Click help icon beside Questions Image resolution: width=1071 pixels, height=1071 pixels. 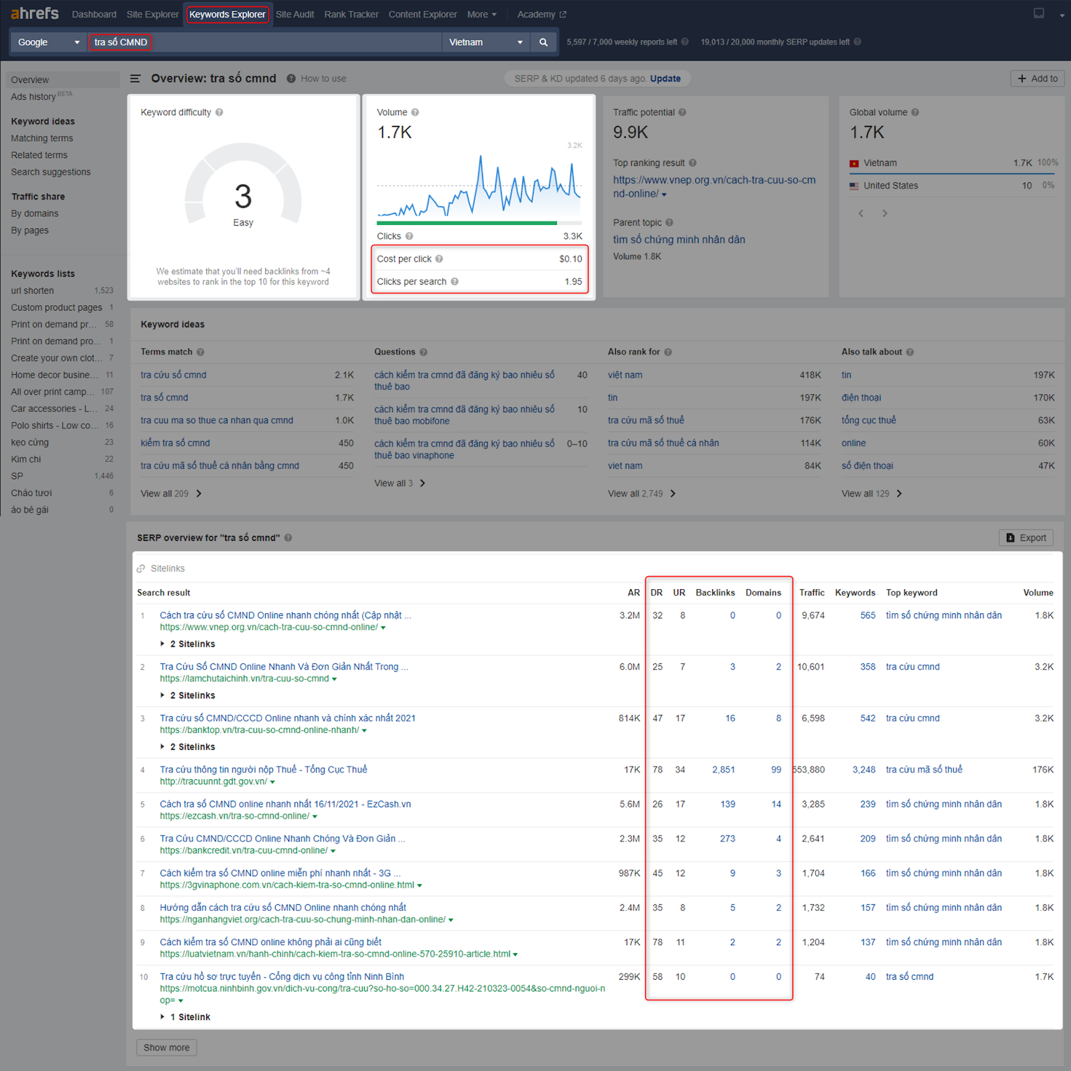pyautogui.click(x=423, y=352)
